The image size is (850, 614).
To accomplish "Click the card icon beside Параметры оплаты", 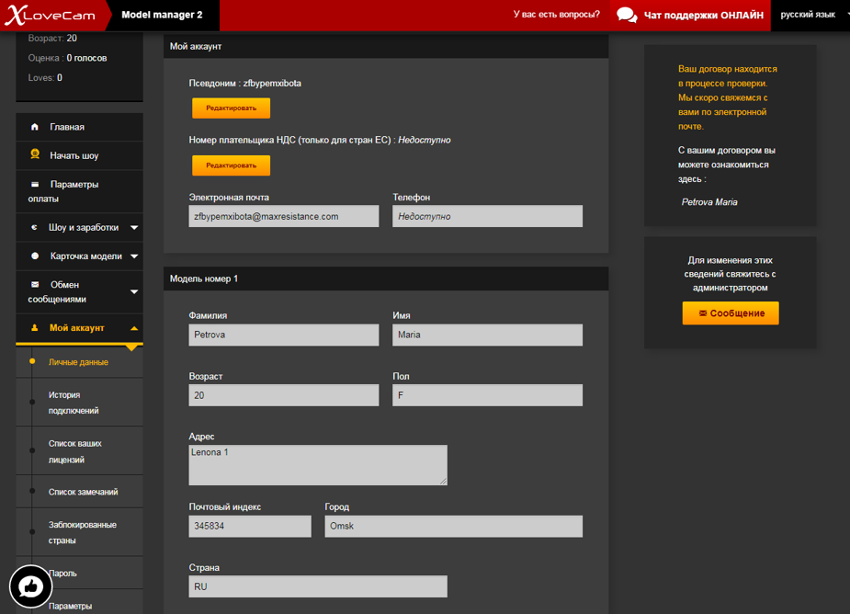I will point(35,185).
